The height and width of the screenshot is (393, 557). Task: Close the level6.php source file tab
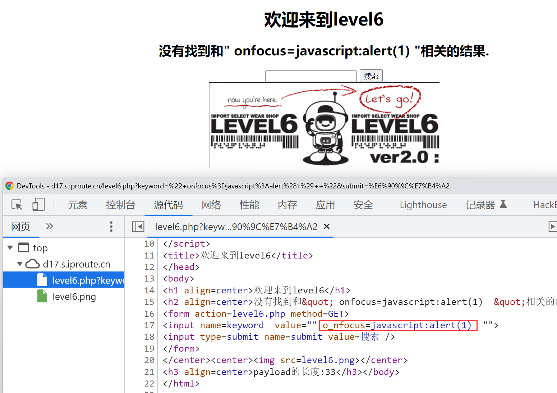(327, 227)
